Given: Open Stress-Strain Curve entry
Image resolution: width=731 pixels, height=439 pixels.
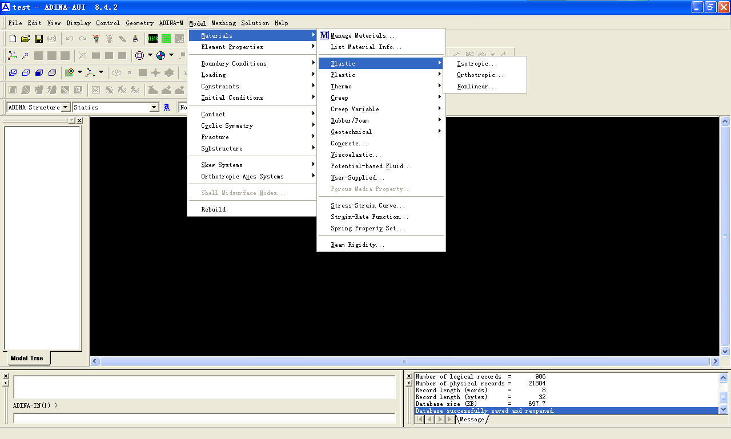Looking at the screenshot, I should [381, 205].
